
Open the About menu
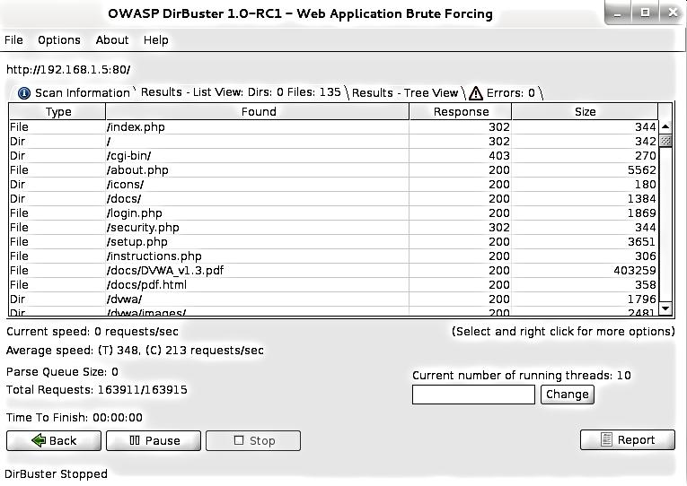[112, 39]
